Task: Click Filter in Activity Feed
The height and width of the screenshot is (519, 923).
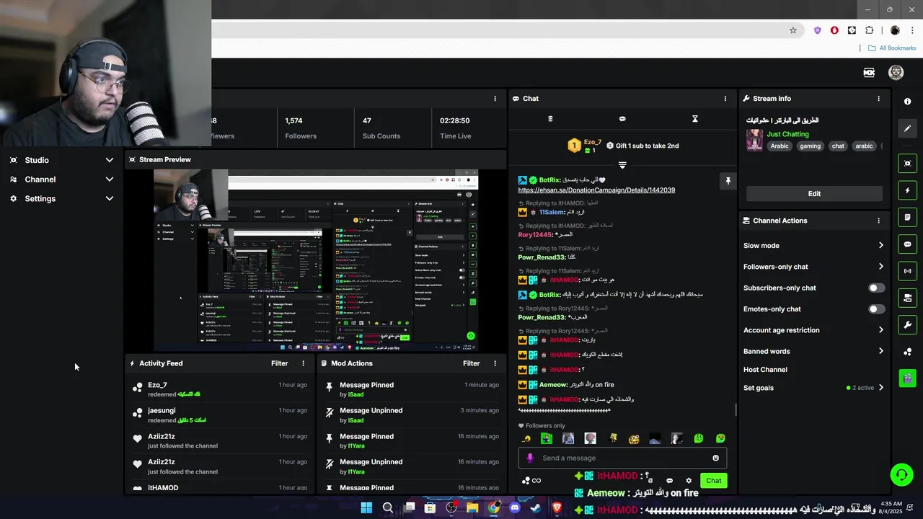Action: coord(279,364)
